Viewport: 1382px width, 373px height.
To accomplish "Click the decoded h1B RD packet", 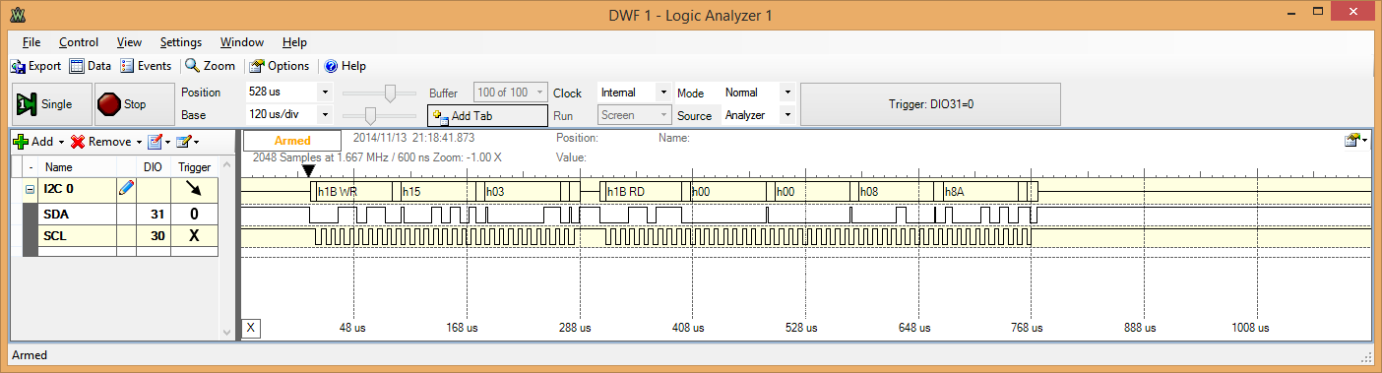I will [644, 191].
